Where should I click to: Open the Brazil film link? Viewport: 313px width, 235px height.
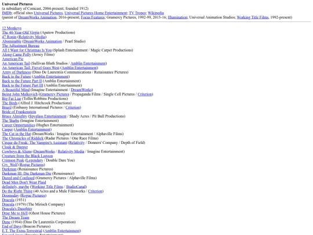pos(7,107)
